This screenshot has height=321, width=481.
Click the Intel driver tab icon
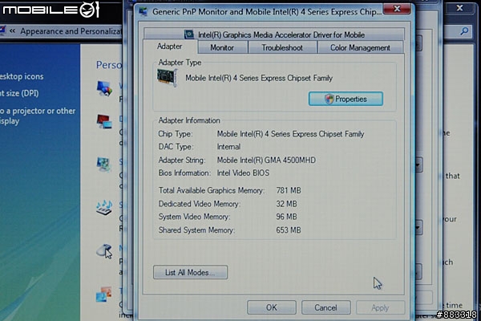coord(189,34)
